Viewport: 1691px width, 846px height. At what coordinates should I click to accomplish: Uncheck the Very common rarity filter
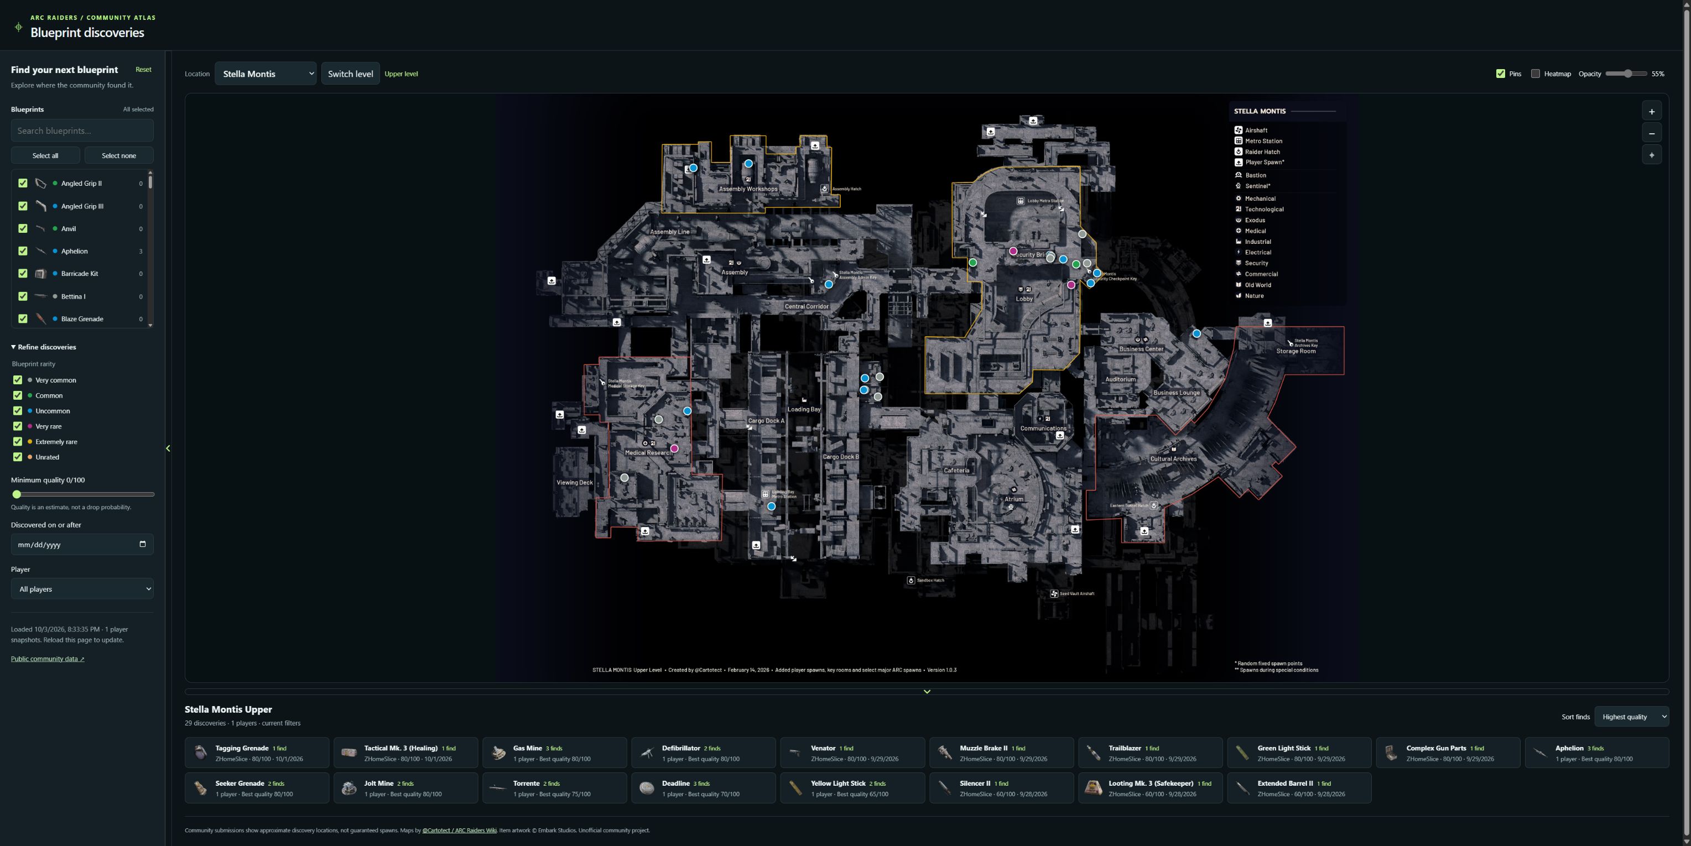click(x=18, y=380)
